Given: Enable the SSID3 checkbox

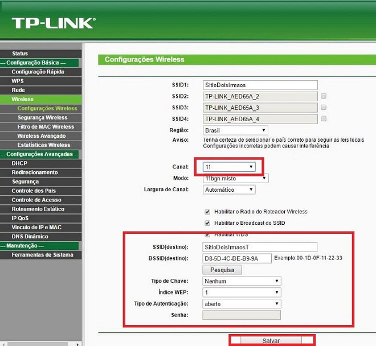Looking at the screenshot, I should [x=324, y=107].
